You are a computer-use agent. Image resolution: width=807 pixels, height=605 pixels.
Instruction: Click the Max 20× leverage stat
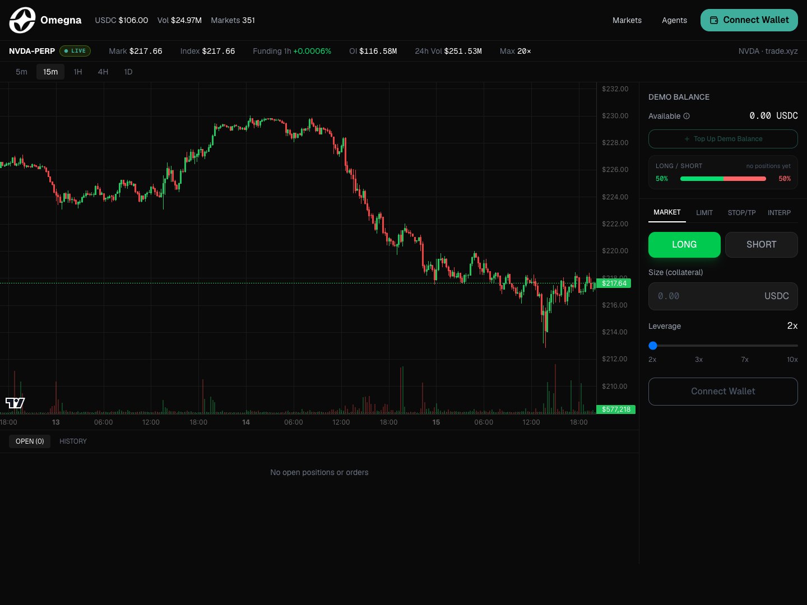(516, 51)
